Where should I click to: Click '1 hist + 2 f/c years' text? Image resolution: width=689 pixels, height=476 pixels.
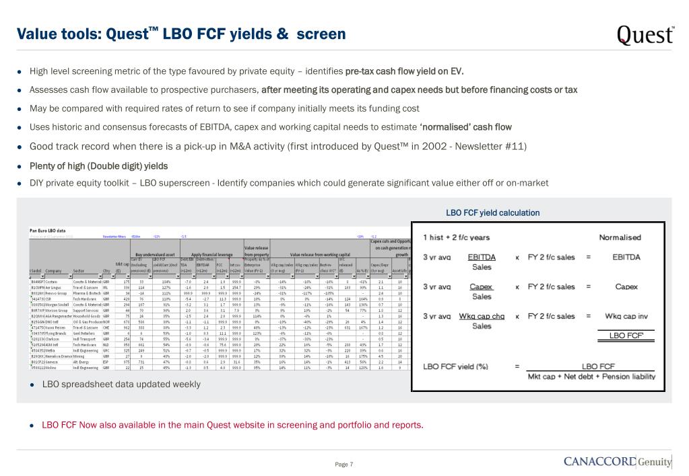pos(456,237)
